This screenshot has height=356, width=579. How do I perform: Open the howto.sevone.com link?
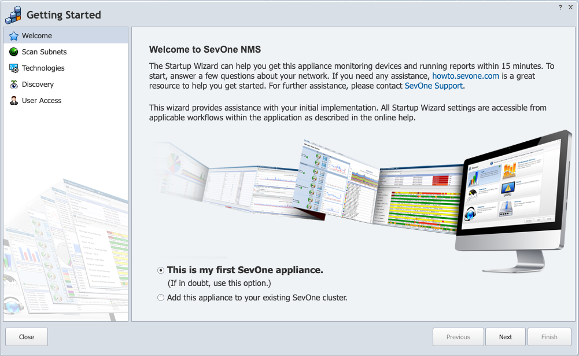tap(466, 76)
